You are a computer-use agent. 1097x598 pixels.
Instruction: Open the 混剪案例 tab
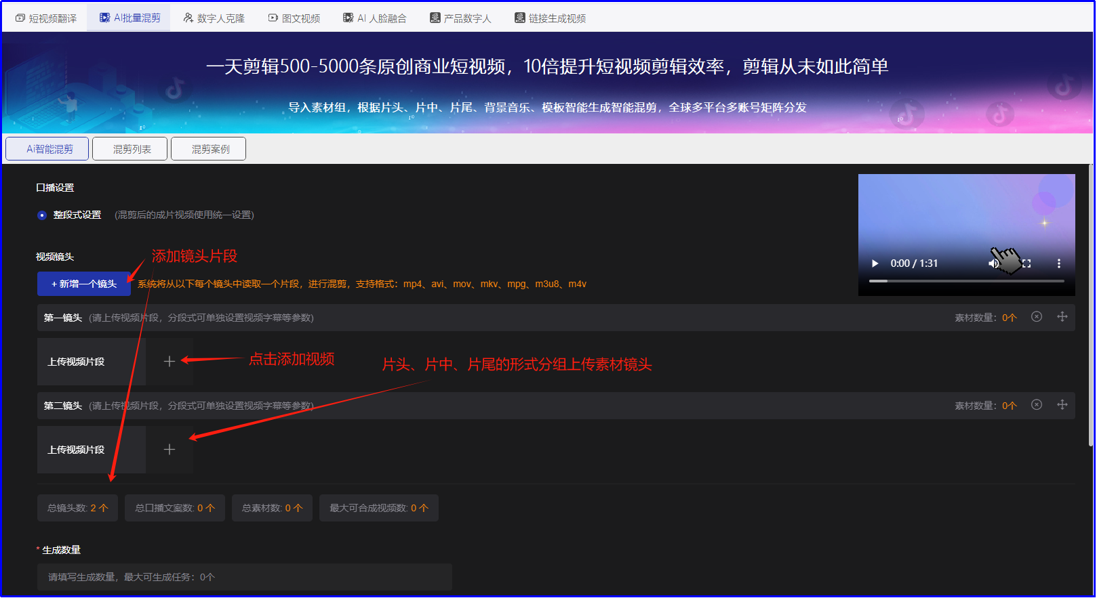click(209, 149)
